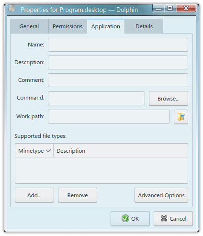This screenshot has height=236, width=203.
Task: Click the work path folder browse icon
Action: 181,117
